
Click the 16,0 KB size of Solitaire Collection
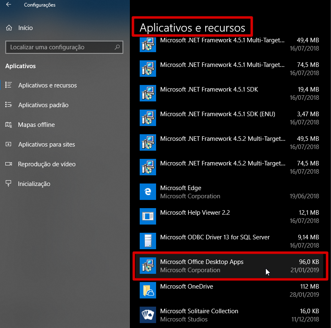coord(309,311)
